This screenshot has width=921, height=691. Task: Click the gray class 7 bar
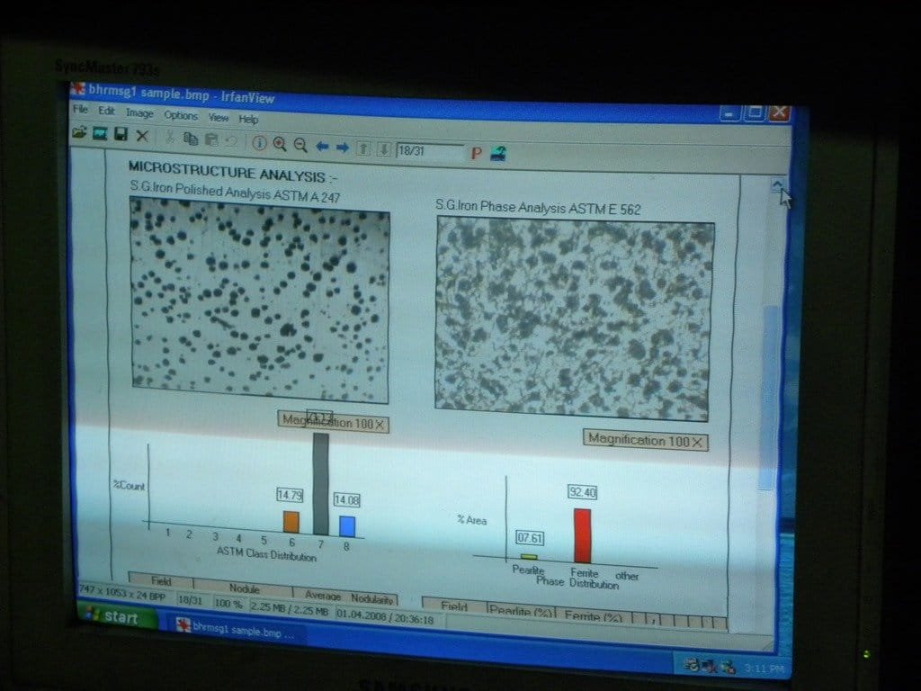[x=320, y=483]
